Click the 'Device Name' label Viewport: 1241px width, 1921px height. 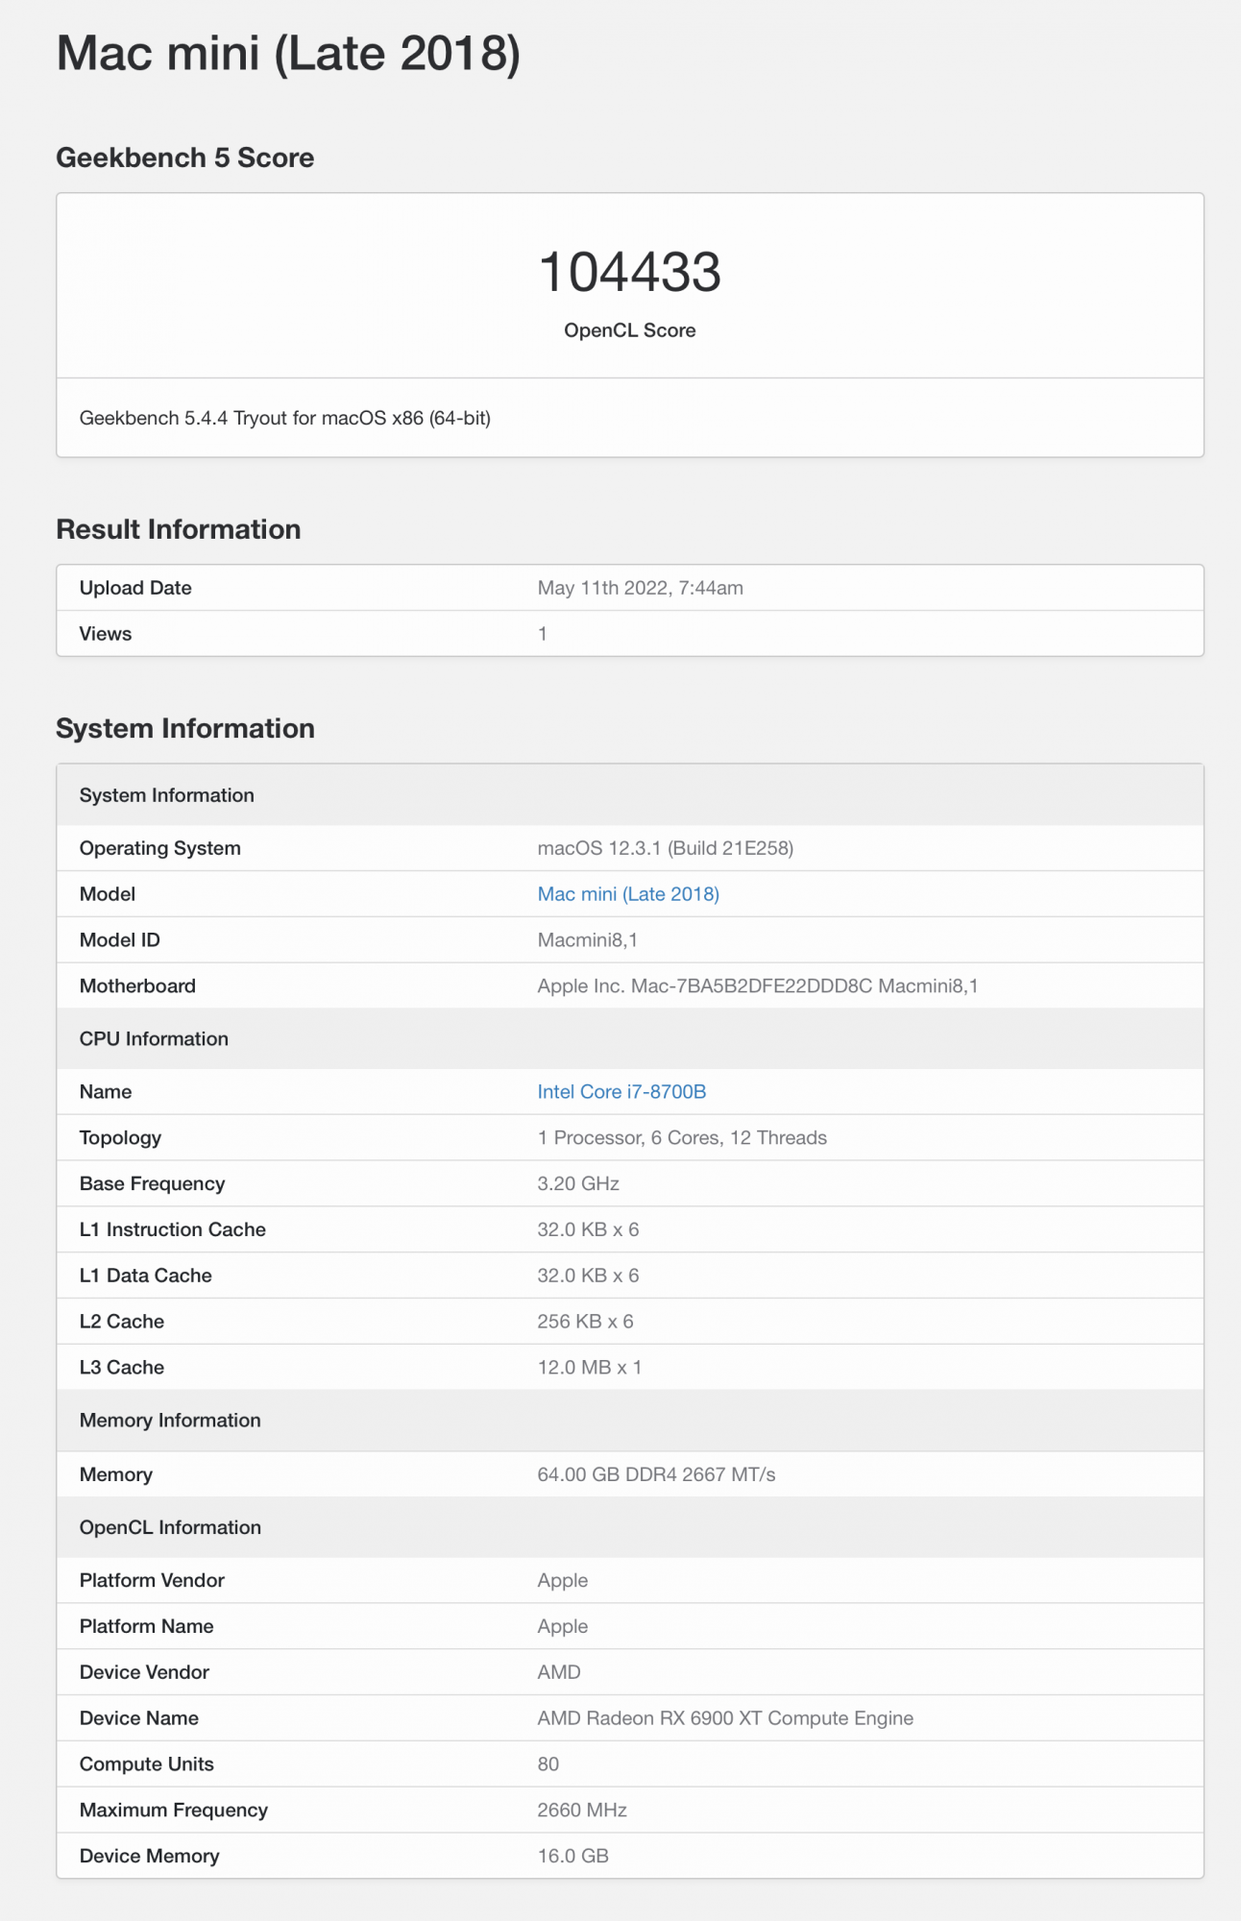tap(139, 1719)
